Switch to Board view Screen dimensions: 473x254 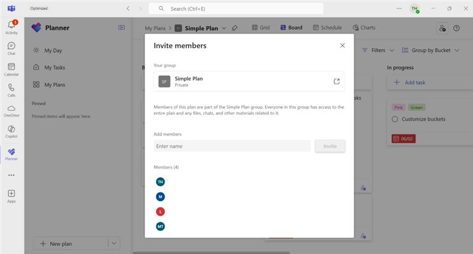click(291, 28)
